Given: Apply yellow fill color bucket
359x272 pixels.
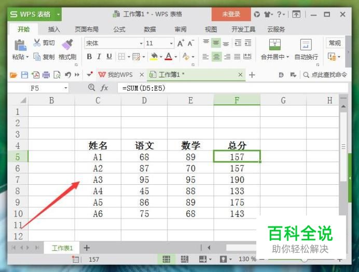Looking at the screenshot, I should (x=154, y=57).
